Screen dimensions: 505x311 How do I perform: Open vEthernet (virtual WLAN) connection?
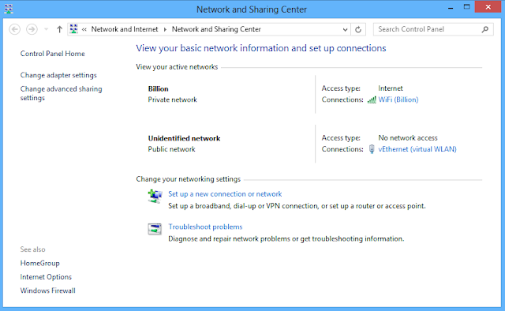(417, 149)
